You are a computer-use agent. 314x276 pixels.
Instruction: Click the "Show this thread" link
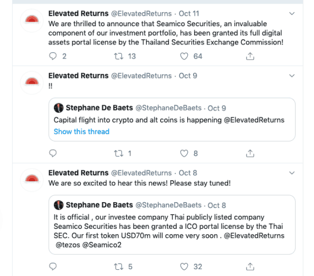point(81,131)
